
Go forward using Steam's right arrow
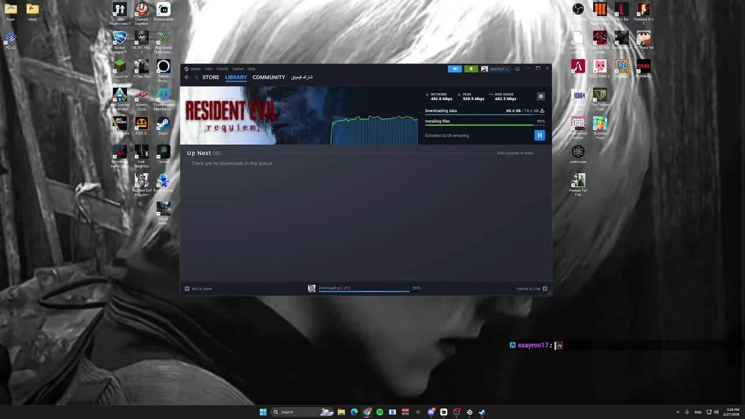(x=196, y=77)
